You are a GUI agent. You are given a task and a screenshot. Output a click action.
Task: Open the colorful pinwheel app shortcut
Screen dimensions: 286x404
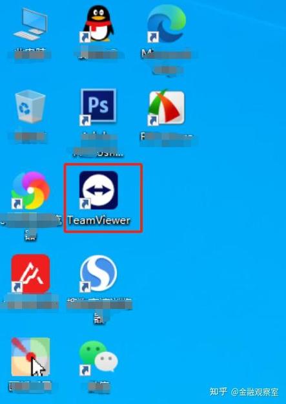click(30, 190)
